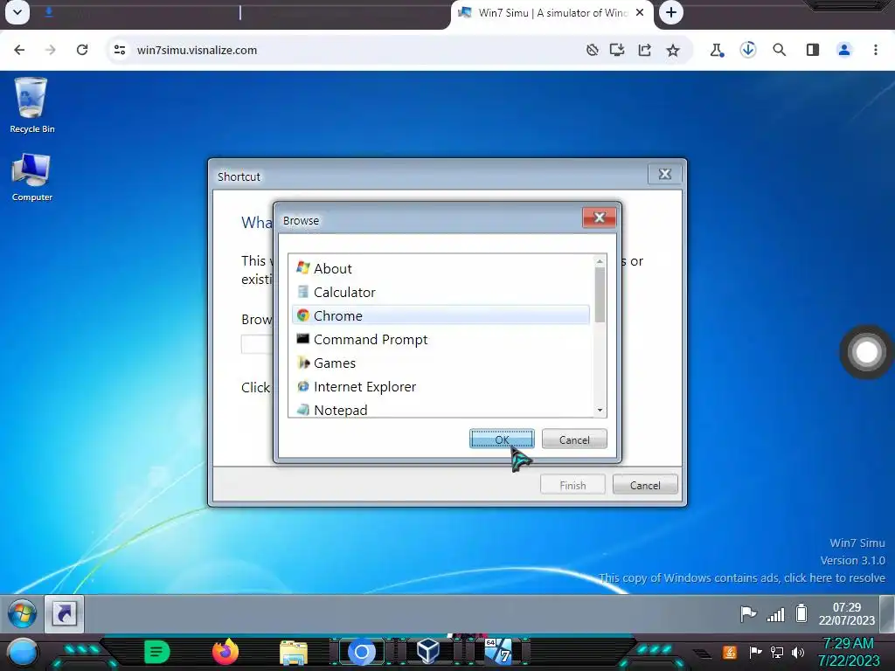This screenshot has width=895, height=671.
Task: Click the Calculator icon in list
Action: [x=303, y=292]
